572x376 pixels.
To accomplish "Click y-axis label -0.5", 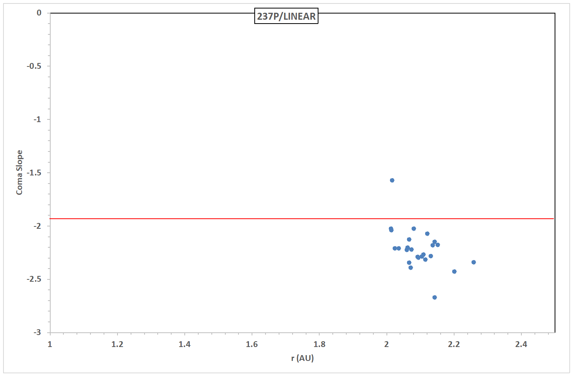I will [x=34, y=66].
